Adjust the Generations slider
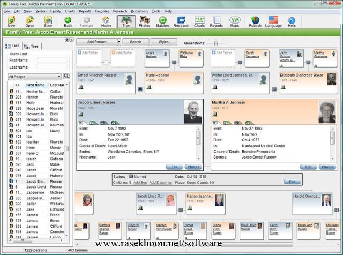 coord(215,42)
